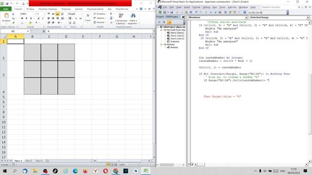
Task: Click Find & Select binoculars icon
Action: click(133, 16)
